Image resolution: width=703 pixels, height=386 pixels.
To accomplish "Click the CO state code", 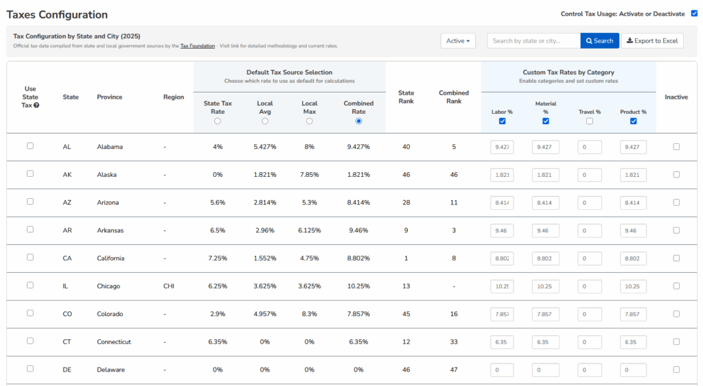I will point(67,314).
